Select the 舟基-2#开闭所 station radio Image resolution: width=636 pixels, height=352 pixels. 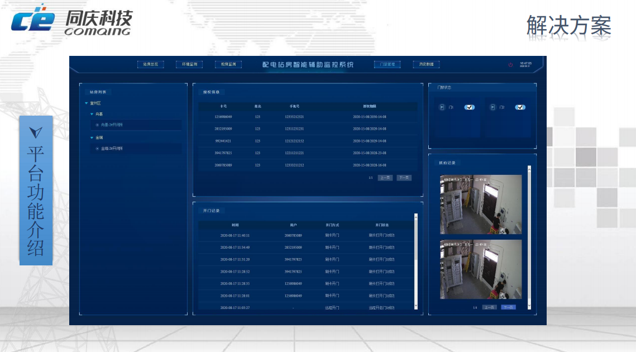coord(97,125)
